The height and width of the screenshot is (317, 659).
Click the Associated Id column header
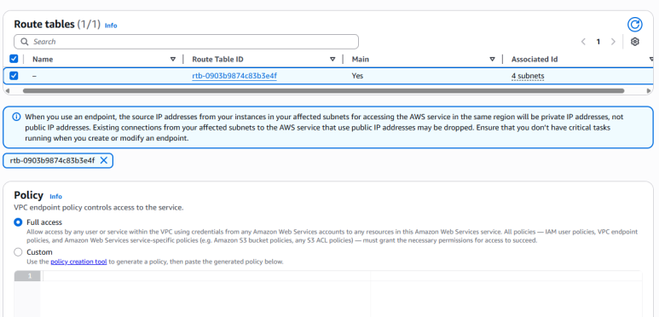(x=535, y=59)
